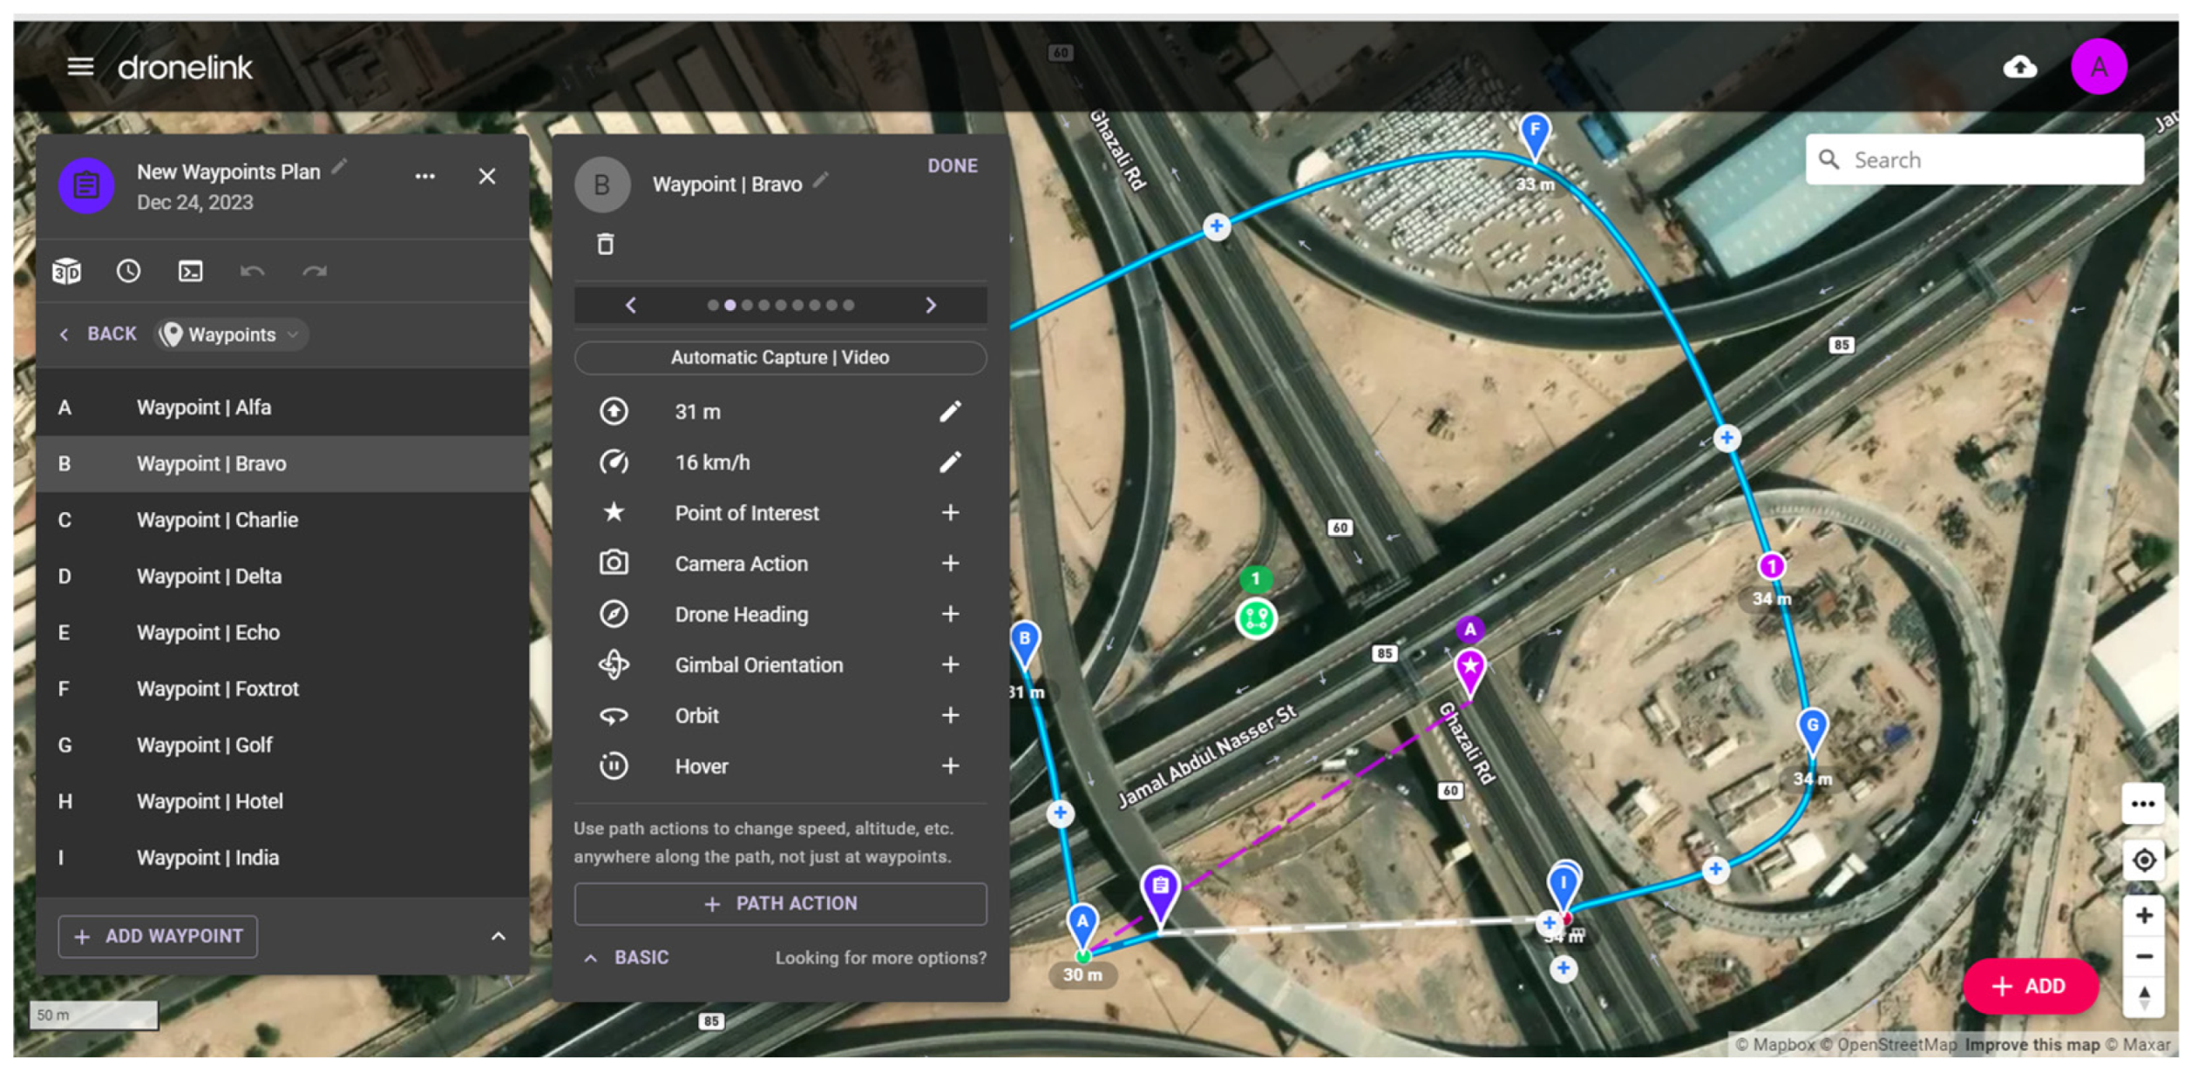Edit the 16 km/h speed pencil

coord(951,462)
